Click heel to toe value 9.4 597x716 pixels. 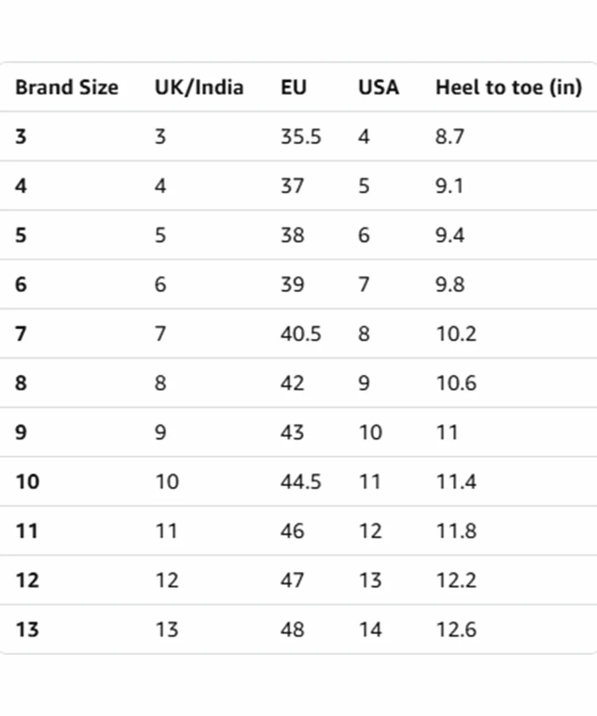(450, 235)
